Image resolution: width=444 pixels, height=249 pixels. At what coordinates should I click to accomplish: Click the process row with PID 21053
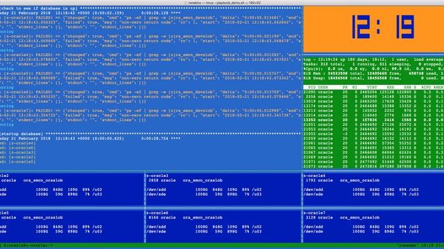[373, 129]
